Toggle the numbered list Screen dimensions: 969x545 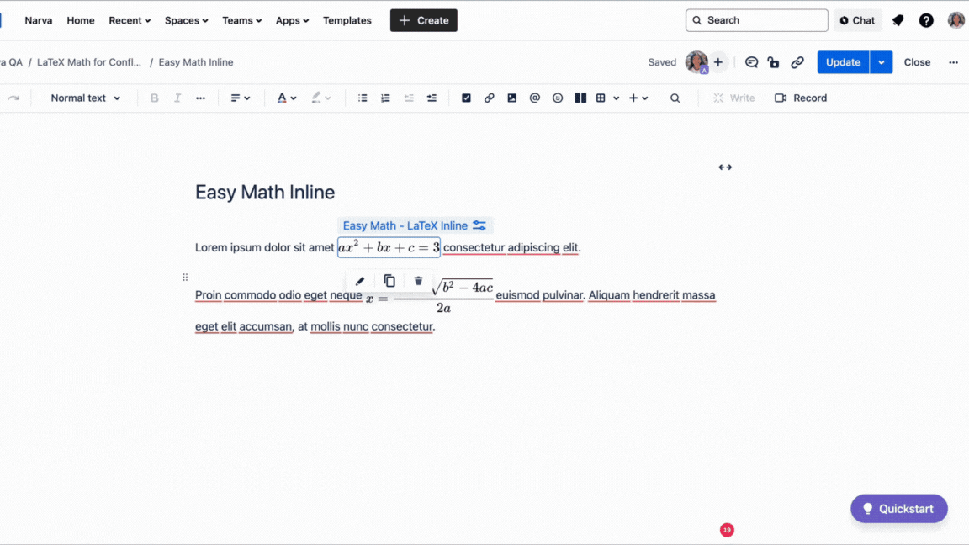[x=385, y=98]
